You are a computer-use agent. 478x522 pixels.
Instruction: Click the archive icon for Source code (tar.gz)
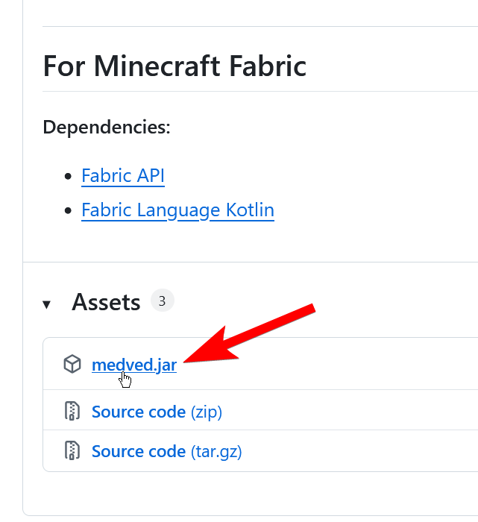(72, 450)
